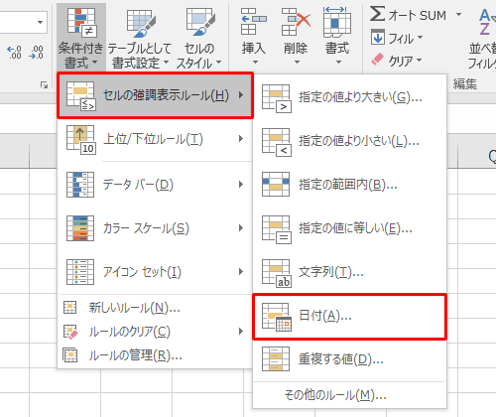The width and height of the screenshot is (496, 417).
Task: Click the 削除 delete cells icon
Action: [296, 22]
